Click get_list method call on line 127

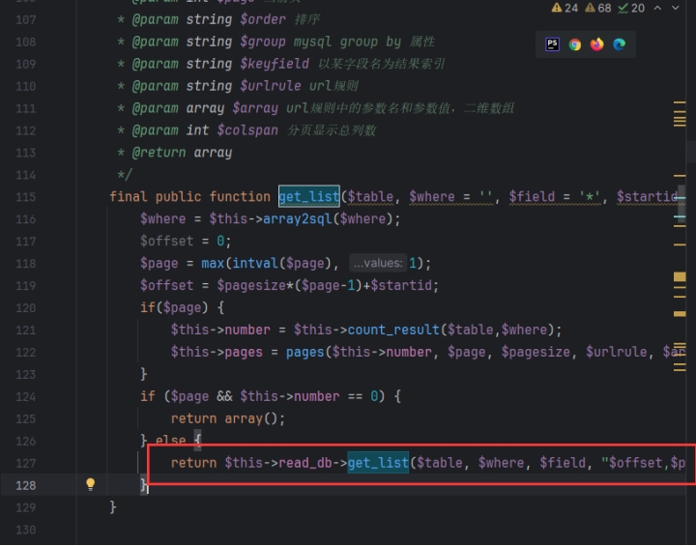tap(378, 463)
